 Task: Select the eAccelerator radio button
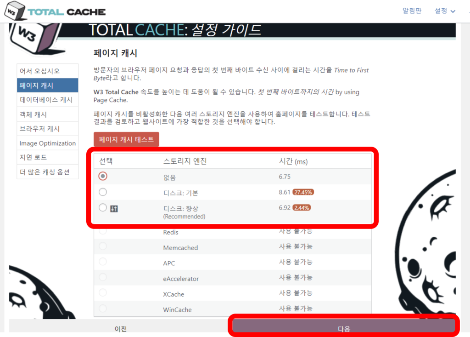click(103, 277)
